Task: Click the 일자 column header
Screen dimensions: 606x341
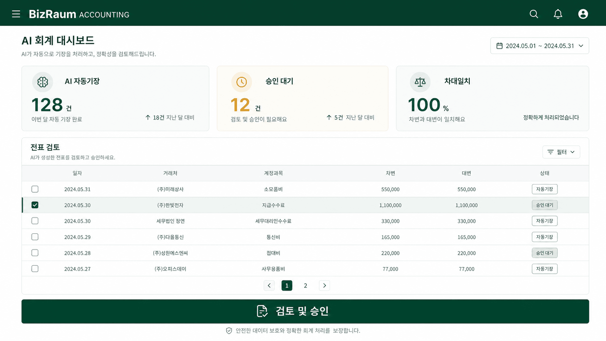Action: (x=77, y=173)
